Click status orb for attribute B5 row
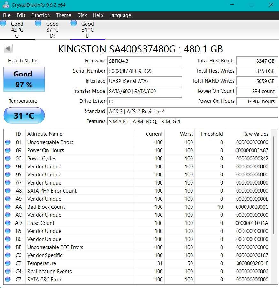Viewport: 279px width, 288px height. (x=8, y=231)
